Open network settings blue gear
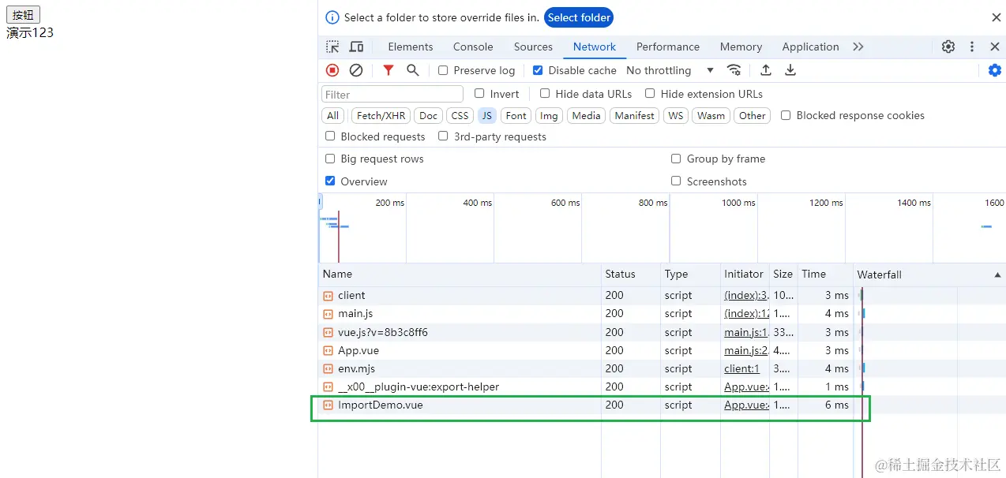 click(x=995, y=70)
